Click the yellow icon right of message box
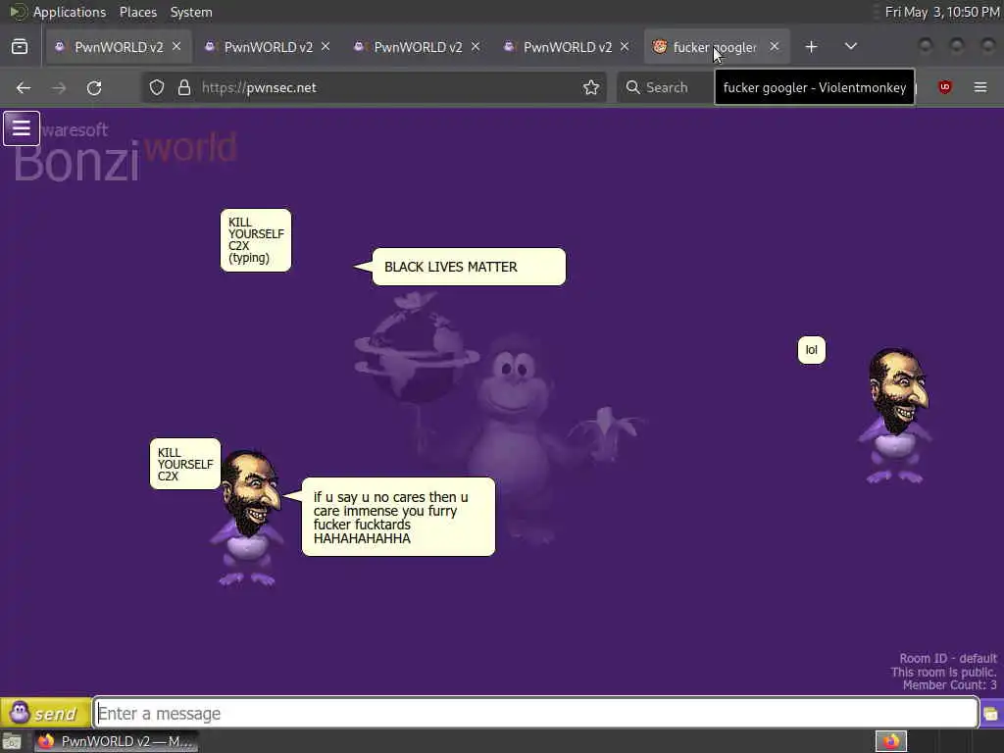The height and width of the screenshot is (753, 1004). 990,714
